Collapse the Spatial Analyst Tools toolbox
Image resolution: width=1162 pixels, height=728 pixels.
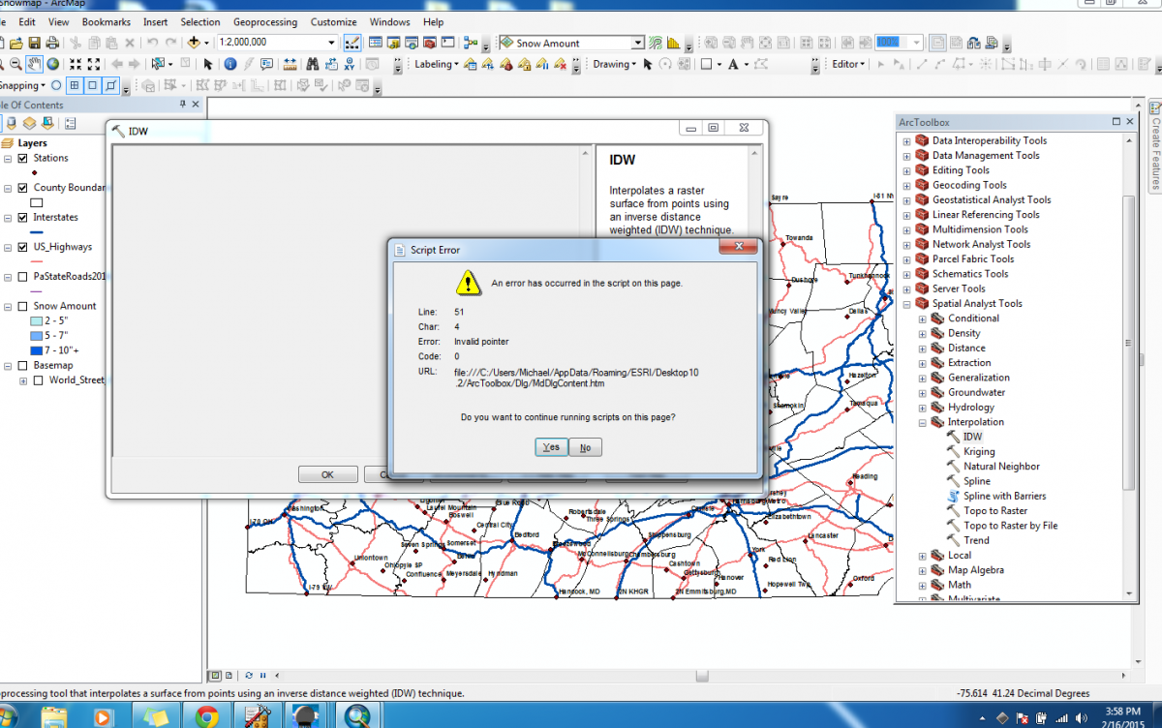(906, 304)
